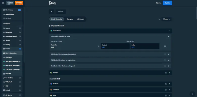This screenshot has width=197, height=97.
Task: Open ODI Series West Indies sidebar item
Action: coord(12,65)
